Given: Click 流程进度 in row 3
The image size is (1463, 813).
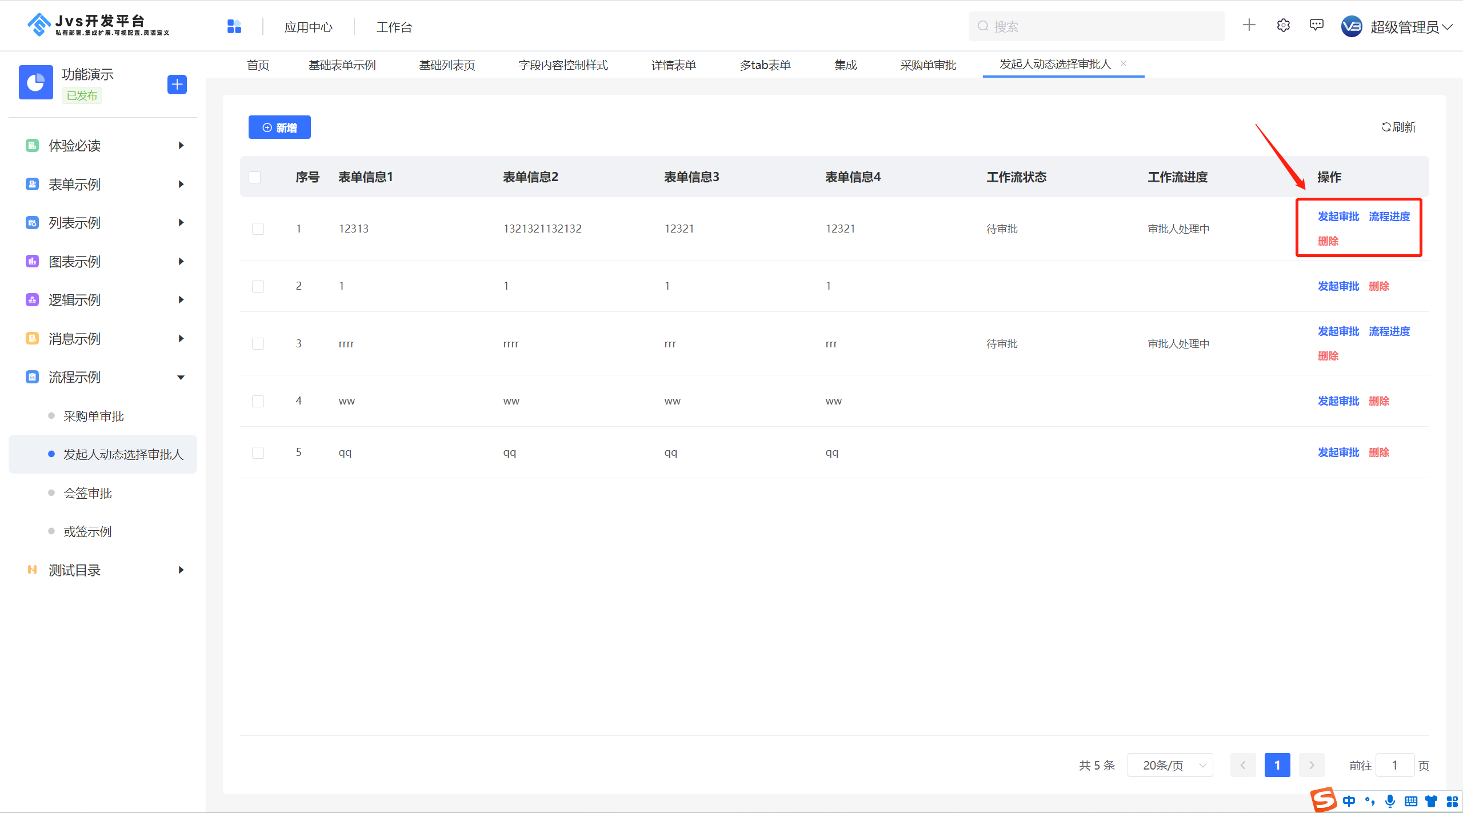Looking at the screenshot, I should (1389, 331).
